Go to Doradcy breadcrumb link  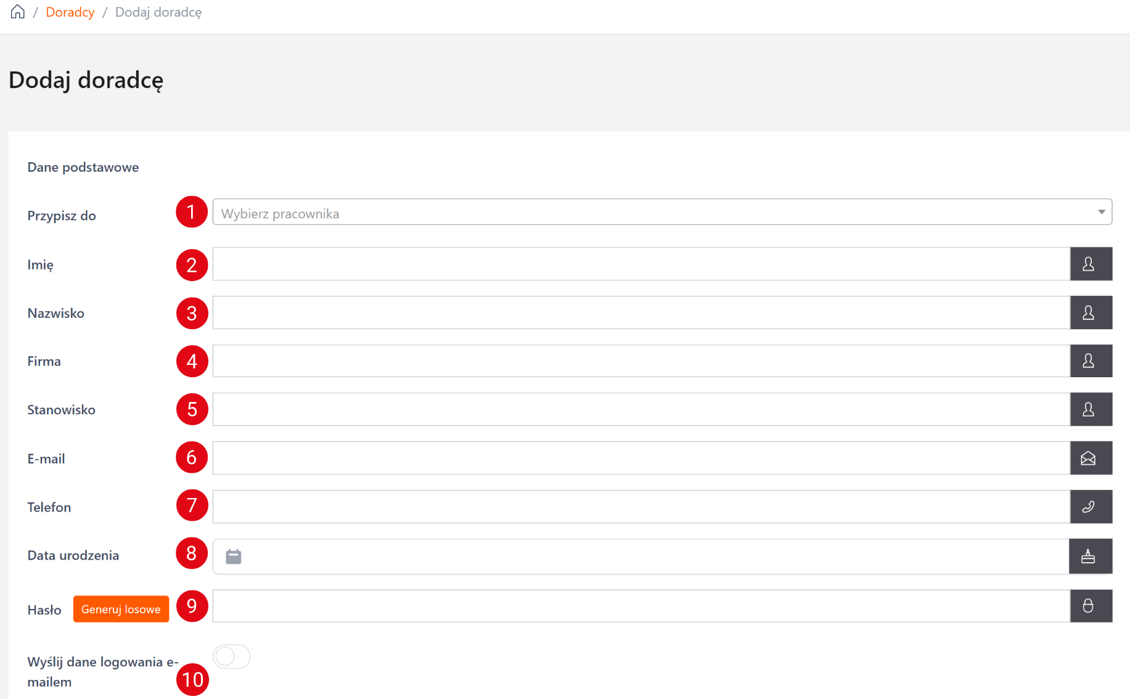tap(70, 12)
